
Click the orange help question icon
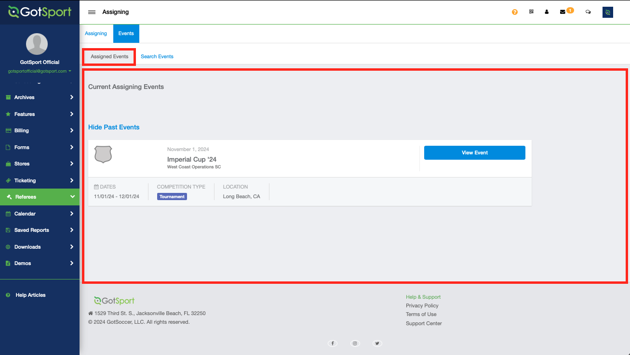pyautogui.click(x=515, y=12)
